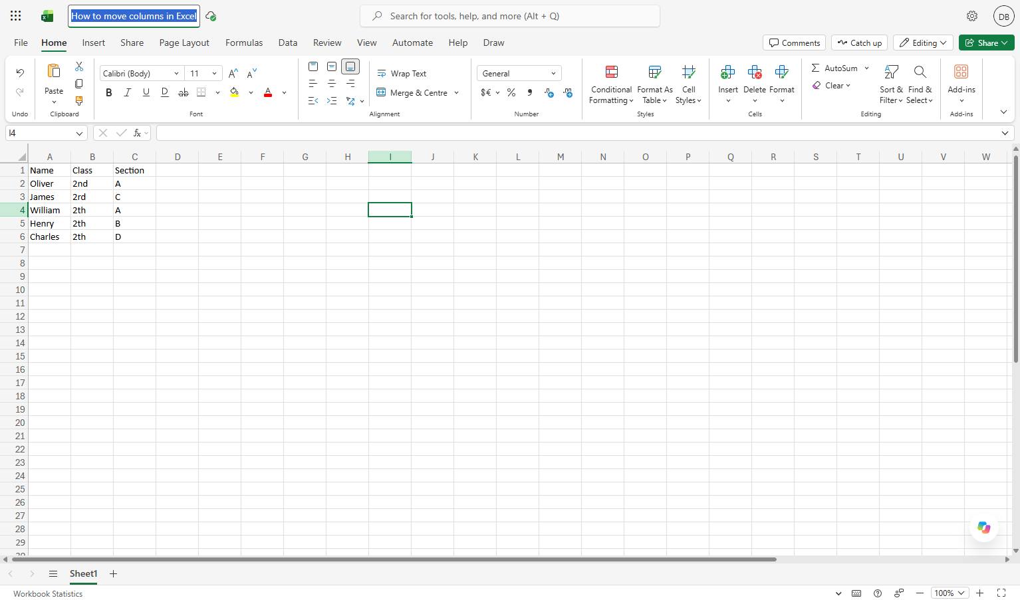Increase font size with the grow icon
1020x600 pixels.
[233, 74]
